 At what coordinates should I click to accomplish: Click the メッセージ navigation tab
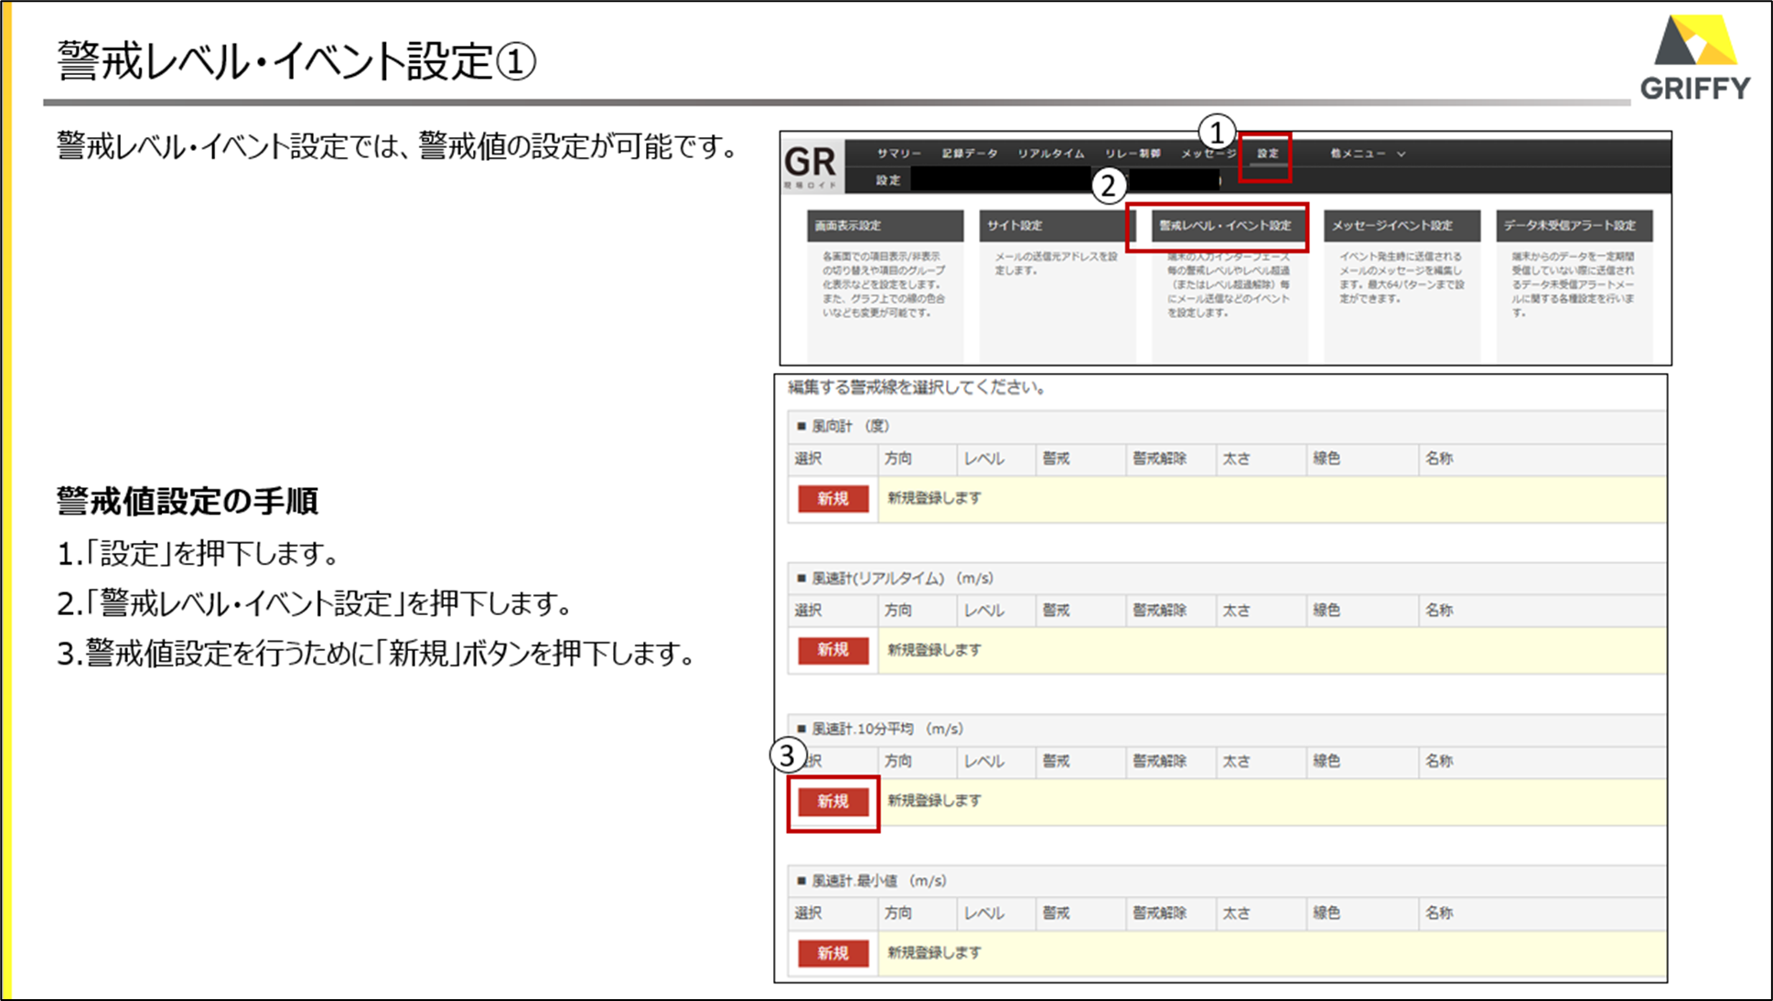1206,154
